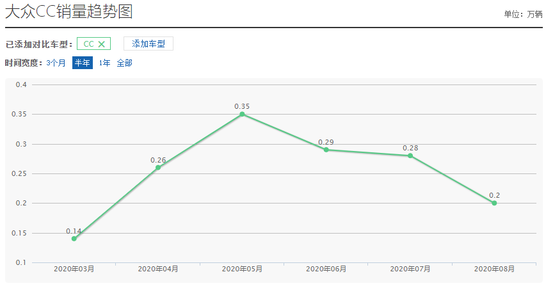Click the 0.1 y-axis label
The width and height of the screenshot is (546, 288).
tap(21, 262)
